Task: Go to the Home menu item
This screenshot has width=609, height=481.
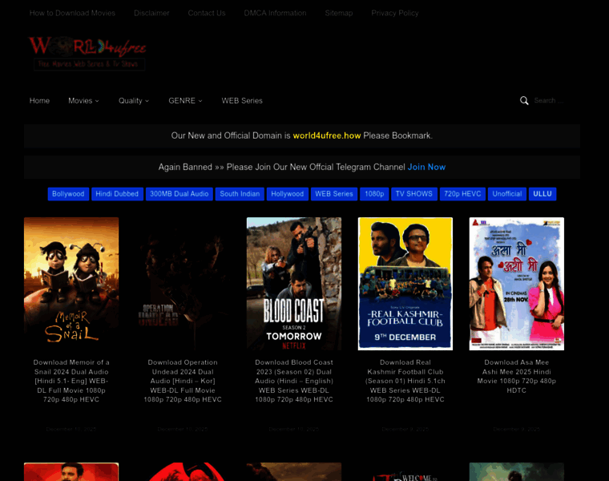Action: tap(39, 101)
